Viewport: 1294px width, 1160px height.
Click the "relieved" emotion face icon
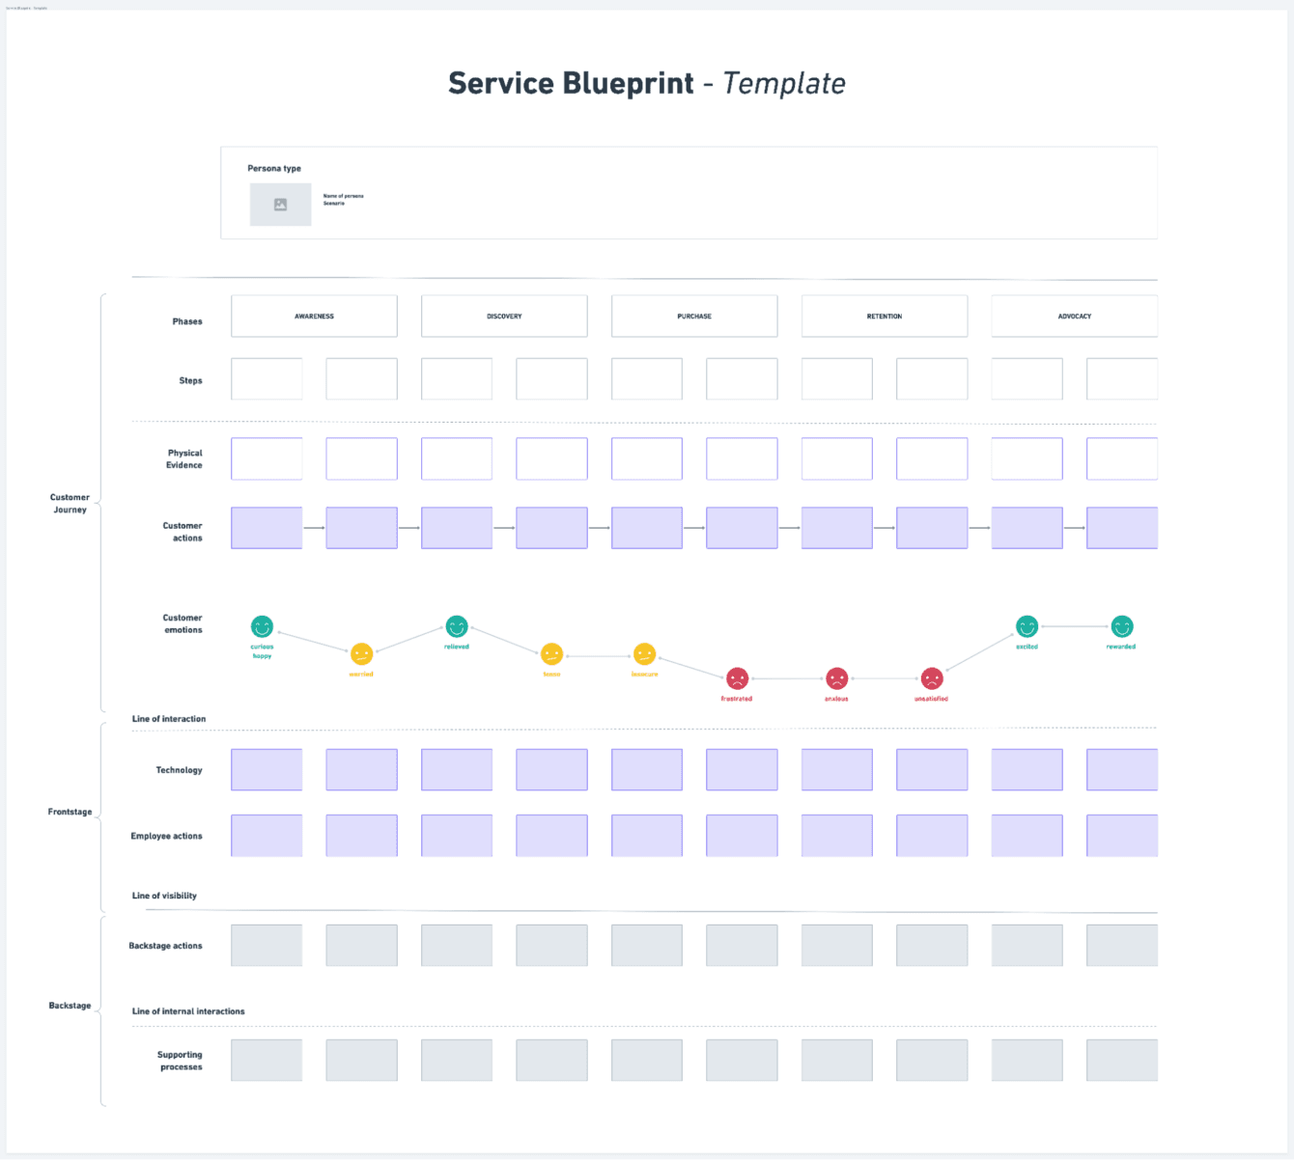click(456, 625)
